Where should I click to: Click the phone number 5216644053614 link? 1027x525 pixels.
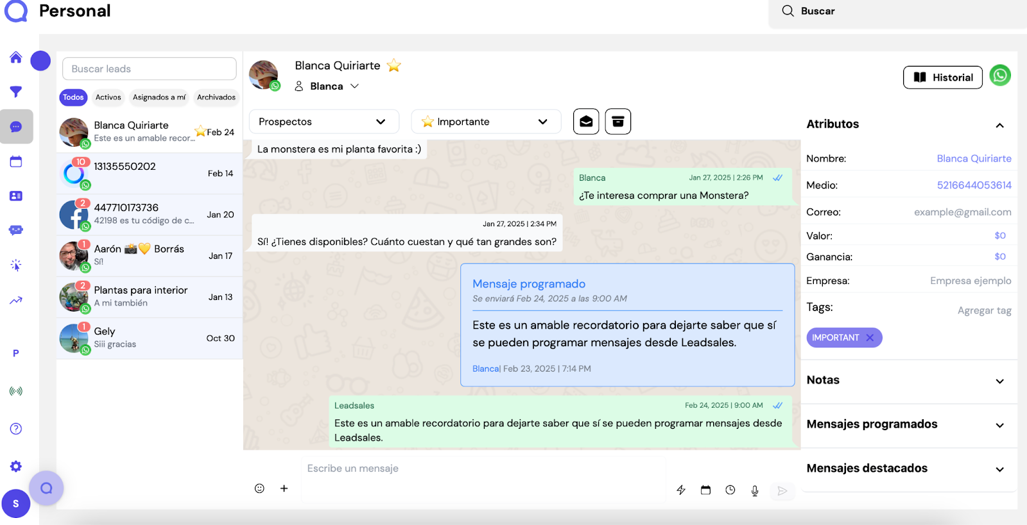(x=974, y=185)
